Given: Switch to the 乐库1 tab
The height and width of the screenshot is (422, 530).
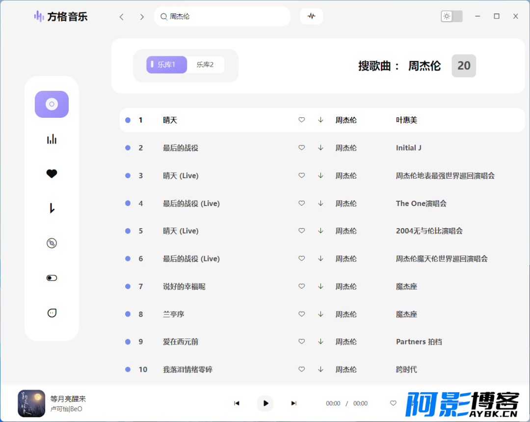Looking at the screenshot, I should pos(166,65).
